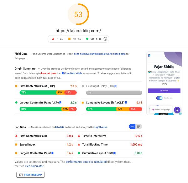Expand the Total Blocking Time metric row
Image resolution: width=188 pixels, height=183 pixels.
(110, 144)
